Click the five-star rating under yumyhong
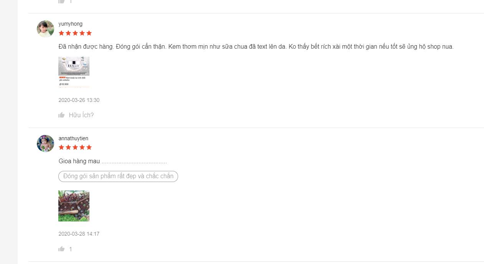The image size is (484, 264). point(75,33)
